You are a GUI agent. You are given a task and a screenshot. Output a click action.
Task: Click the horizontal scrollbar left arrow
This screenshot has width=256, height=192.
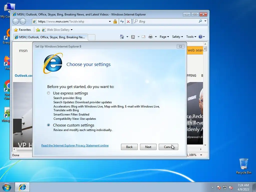(x=14, y=149)
